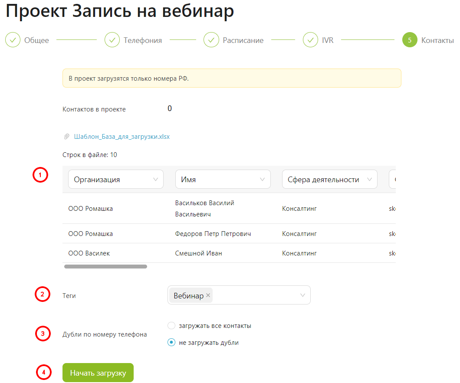Click the paperclip icon beside the file name
Viewport: 460px width, 383px height.
(67, 137)
